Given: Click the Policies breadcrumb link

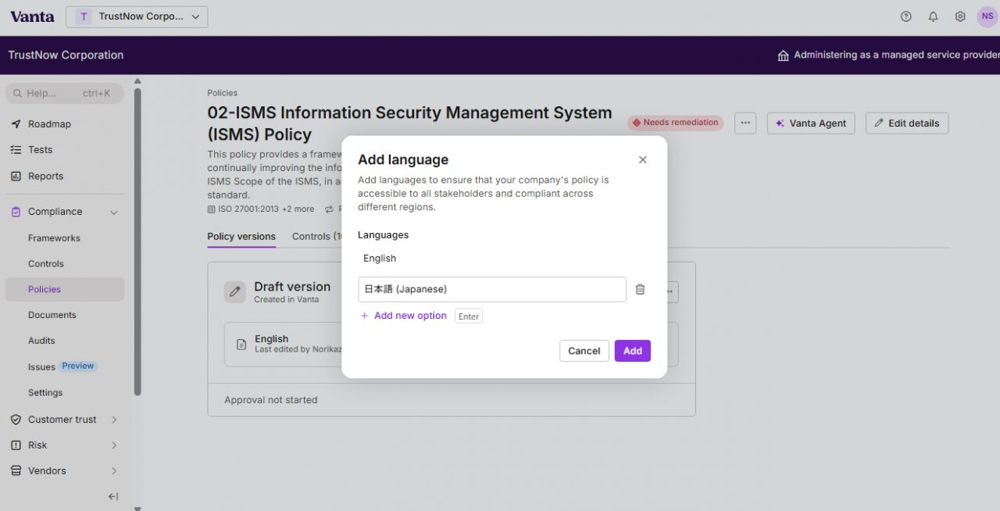Looking at the screenshot, I should pos(222,93).
